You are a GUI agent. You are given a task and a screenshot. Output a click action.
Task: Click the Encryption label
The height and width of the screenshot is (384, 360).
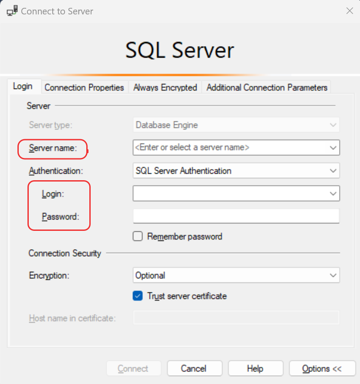[49, 275]
